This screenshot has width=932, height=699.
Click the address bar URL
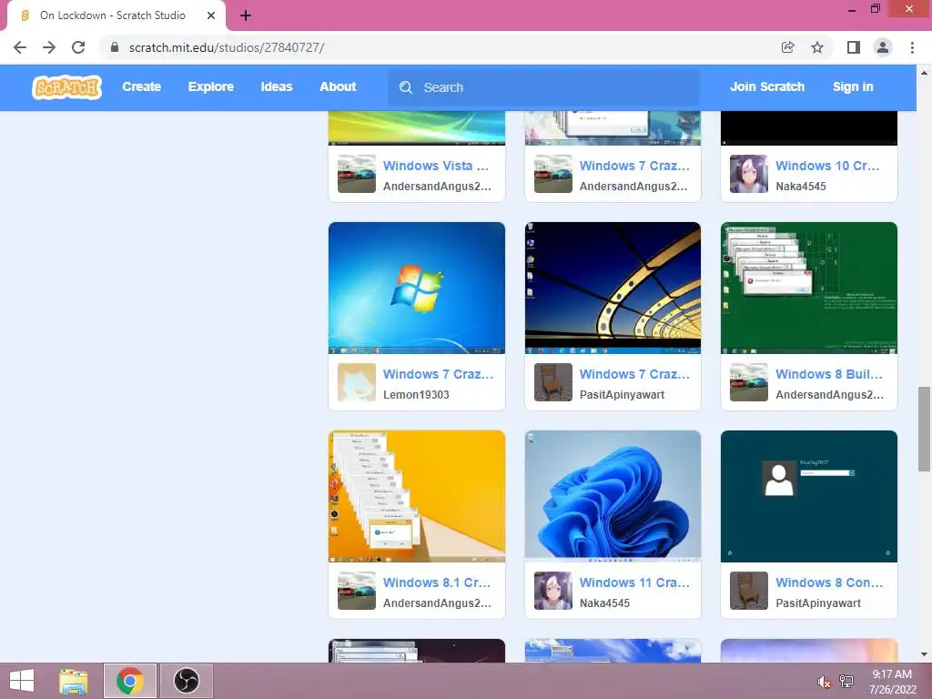click(x=227, y=47)
